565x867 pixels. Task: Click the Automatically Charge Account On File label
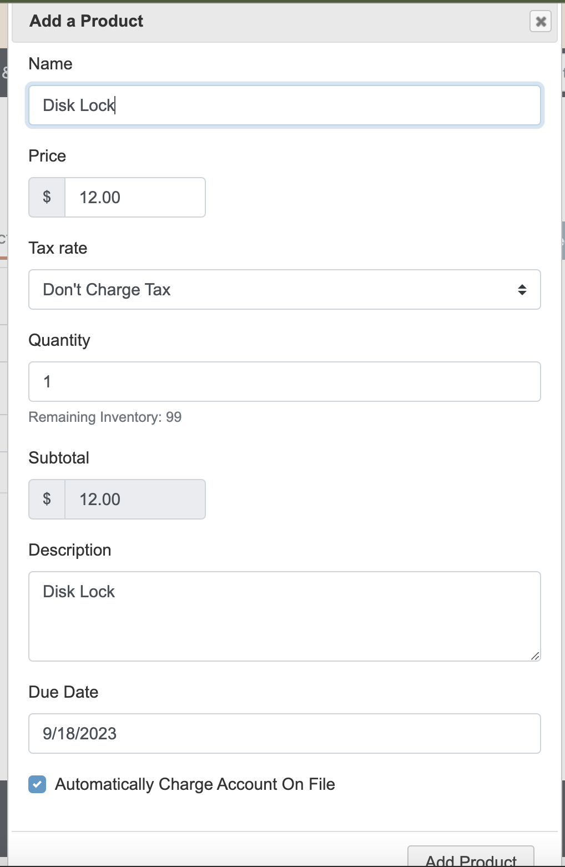click(195, 784)
